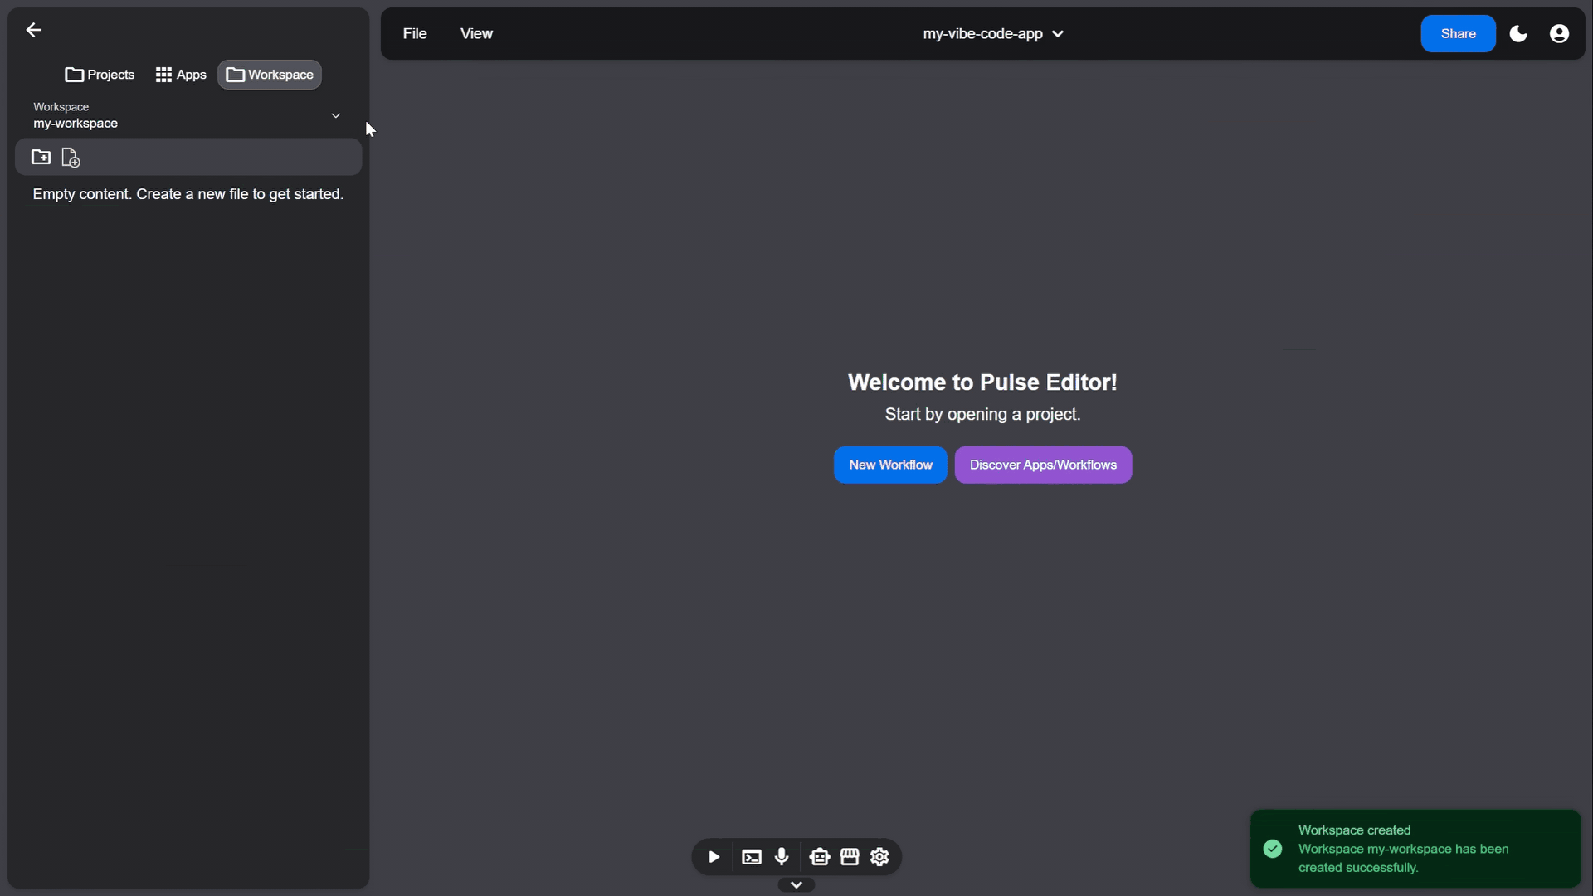Open Discover Apps/Workflows
This screenshot has height=896, width=1593.
pos(1043,465)
